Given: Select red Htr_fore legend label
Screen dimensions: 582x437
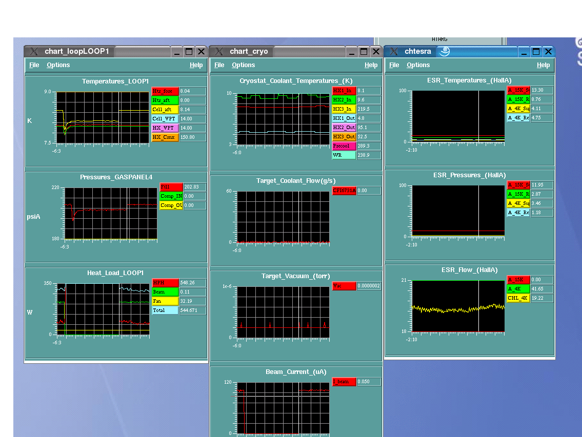Looking at the screenshot, I should pos(165,91).
